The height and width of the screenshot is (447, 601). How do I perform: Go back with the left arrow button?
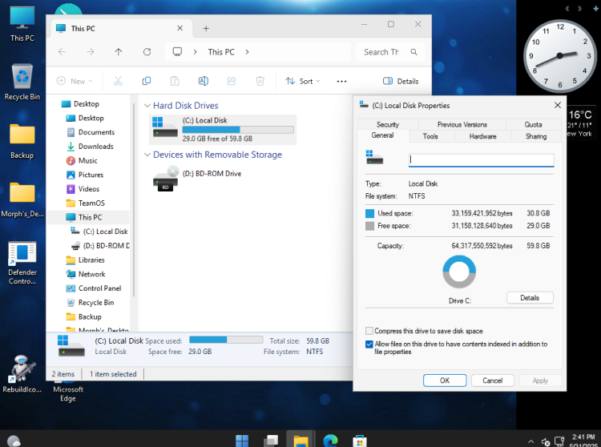click(62, 52)
